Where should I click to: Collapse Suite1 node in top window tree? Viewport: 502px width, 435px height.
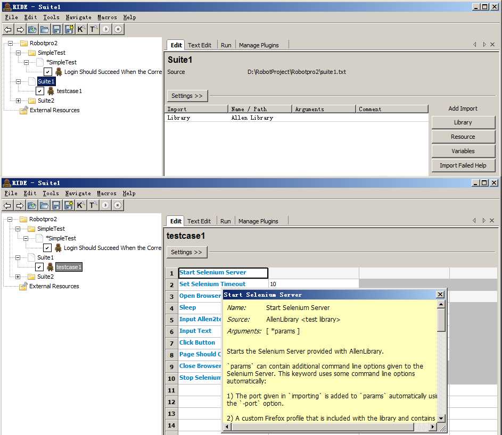coord(18,81)
